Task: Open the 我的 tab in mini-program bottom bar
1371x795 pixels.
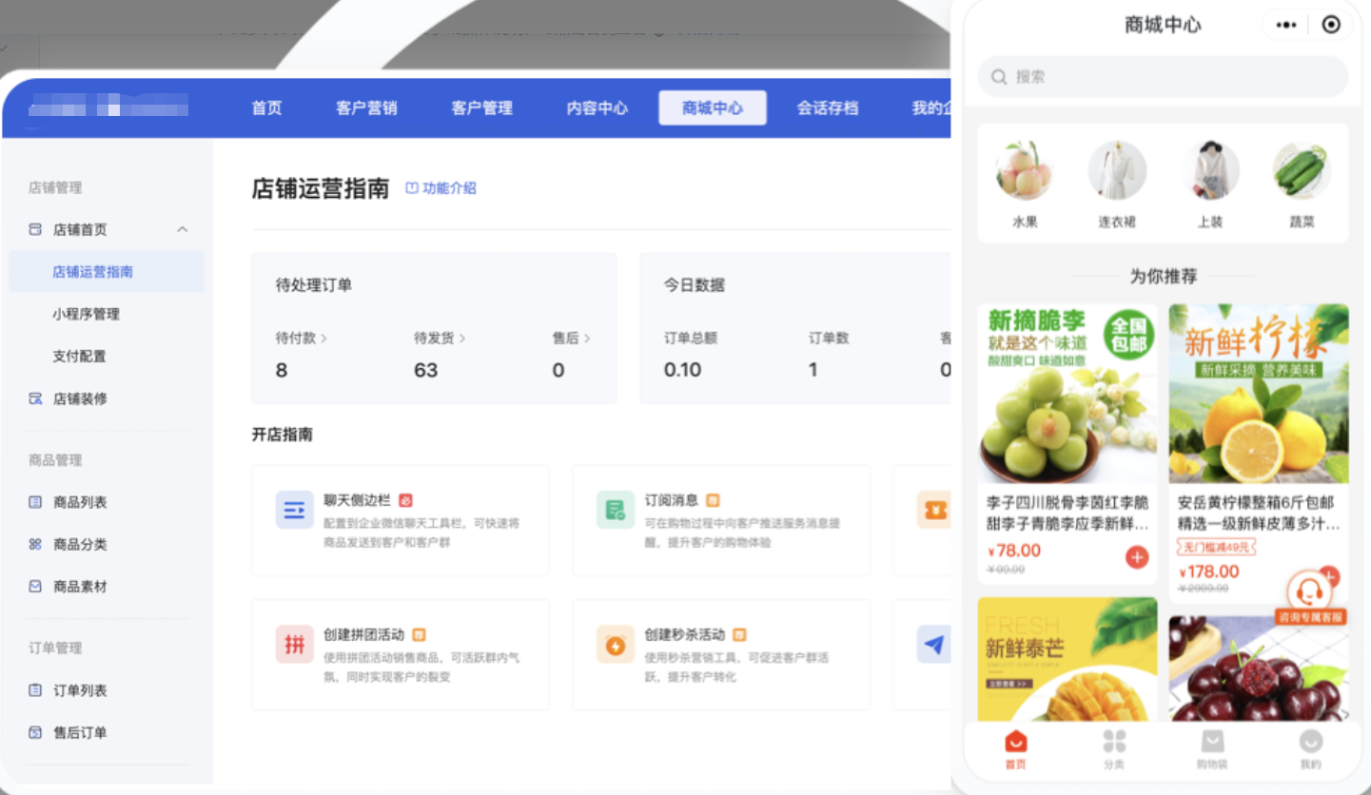Action: 1310,749
